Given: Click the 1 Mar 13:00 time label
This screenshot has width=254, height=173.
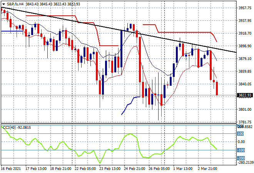Looking at the screenshot, I should click(x=183, y=169).
